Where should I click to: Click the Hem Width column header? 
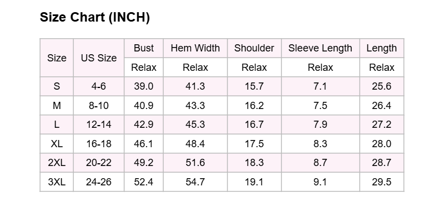195,48
